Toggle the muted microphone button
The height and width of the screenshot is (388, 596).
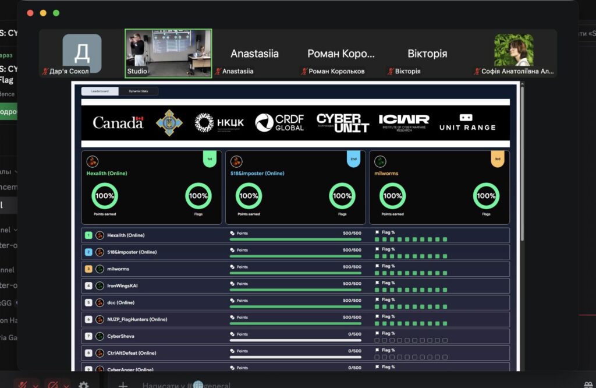coord(23,385)
